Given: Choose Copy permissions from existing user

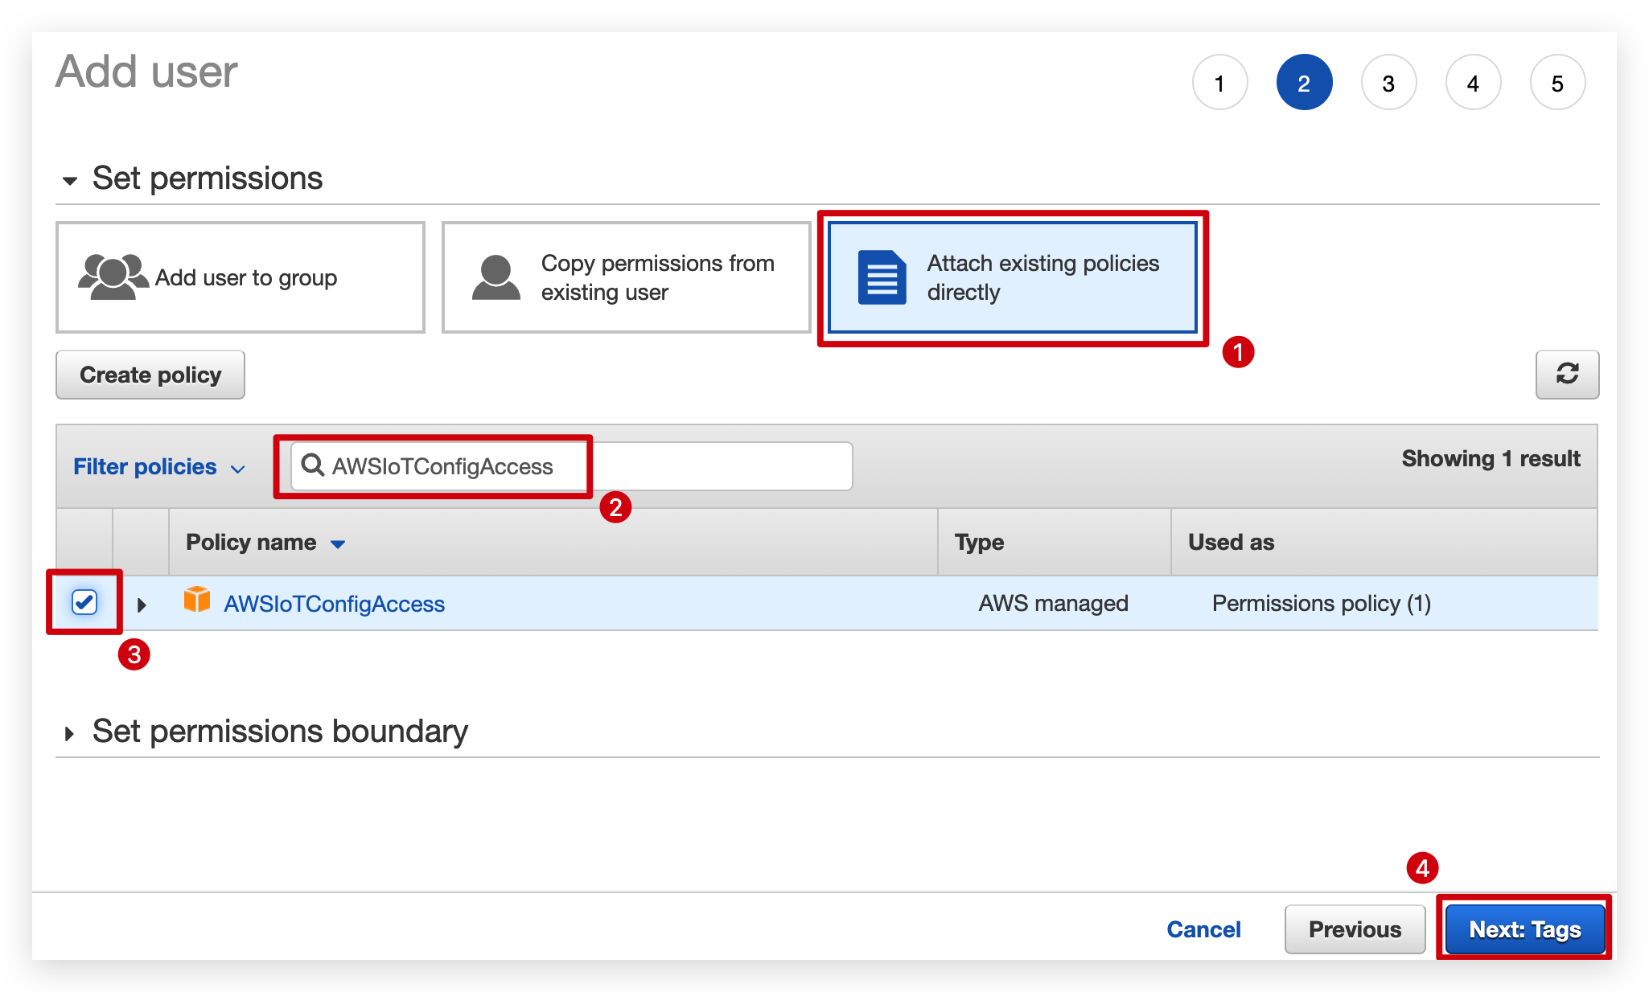Looking at the screenshot, I should pyautogui.click(x=626, y=277).
